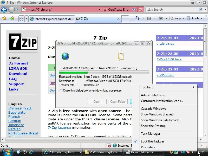Open the Tools menu
This screenshot has height=156, width=208.
point(194,18)
